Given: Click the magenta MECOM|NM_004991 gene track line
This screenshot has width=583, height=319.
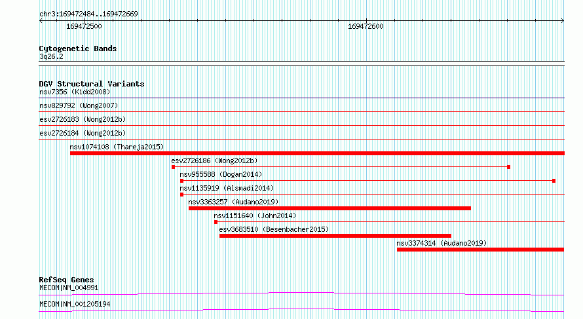Looking at the screenshot, I should (x=301, y=293).
